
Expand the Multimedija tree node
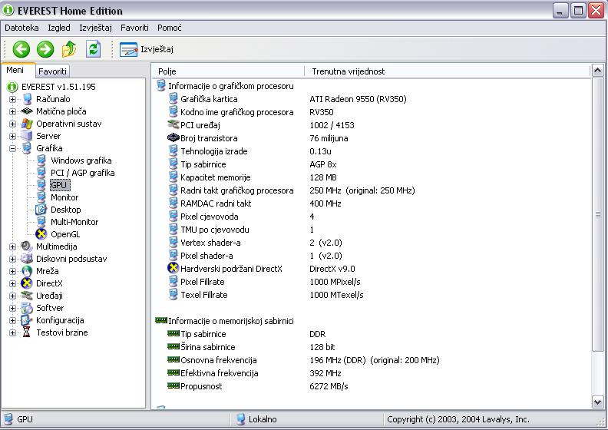(12, 246)
